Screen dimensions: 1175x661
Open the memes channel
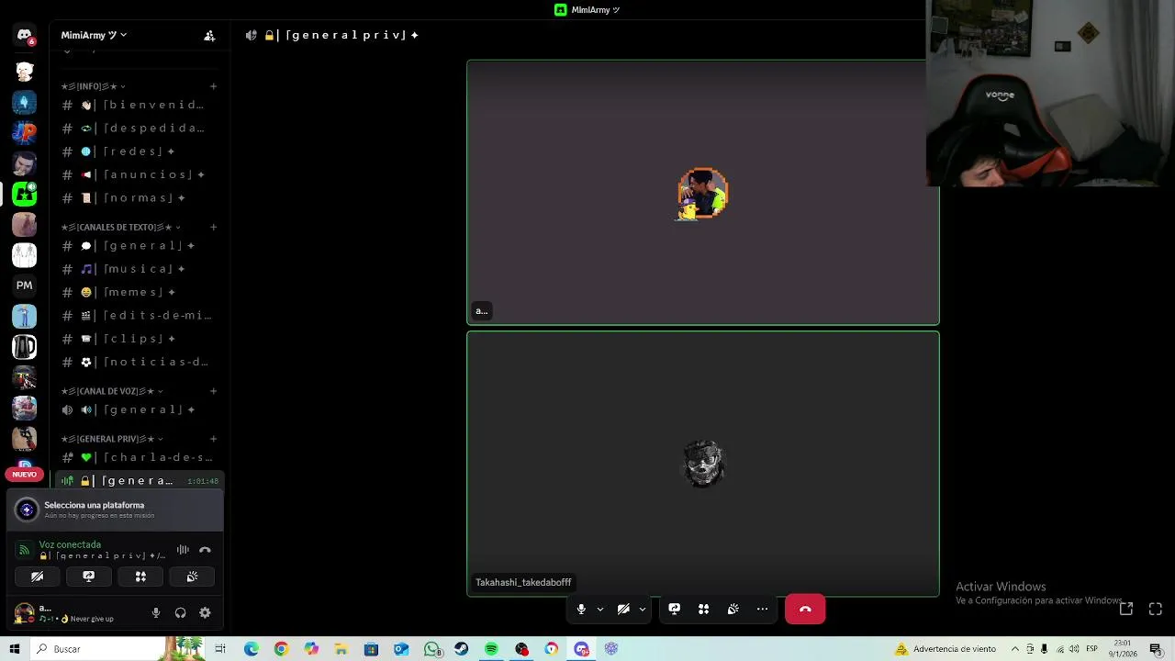point(138,292)
